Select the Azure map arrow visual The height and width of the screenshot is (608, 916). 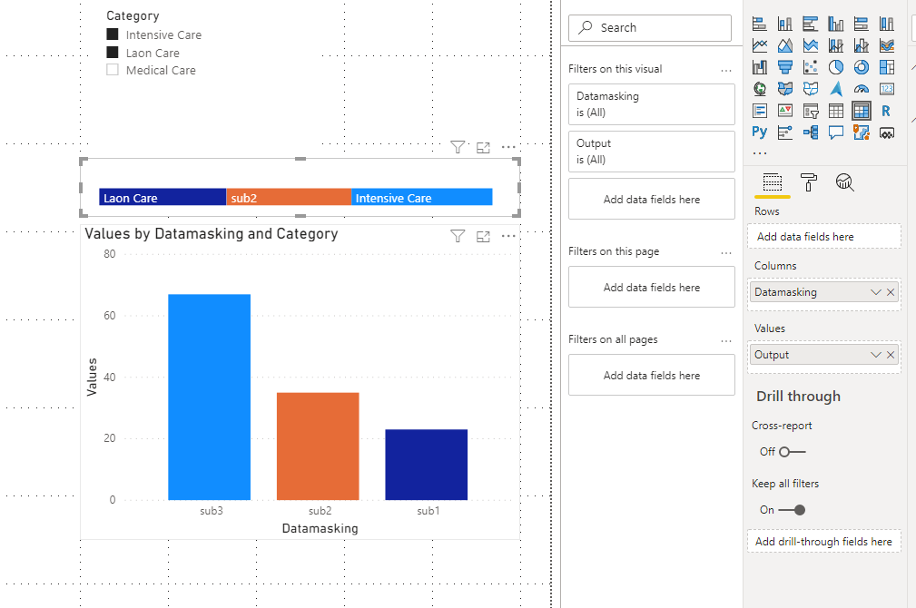tap(836, 89)
